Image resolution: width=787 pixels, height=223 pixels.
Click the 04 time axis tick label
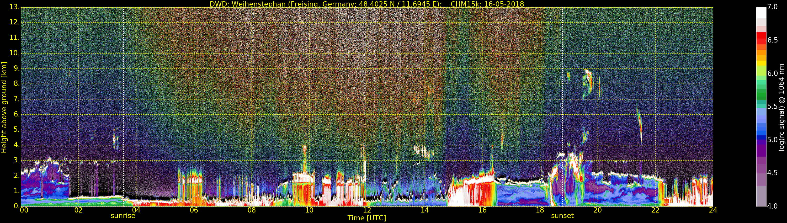point(136,210)
